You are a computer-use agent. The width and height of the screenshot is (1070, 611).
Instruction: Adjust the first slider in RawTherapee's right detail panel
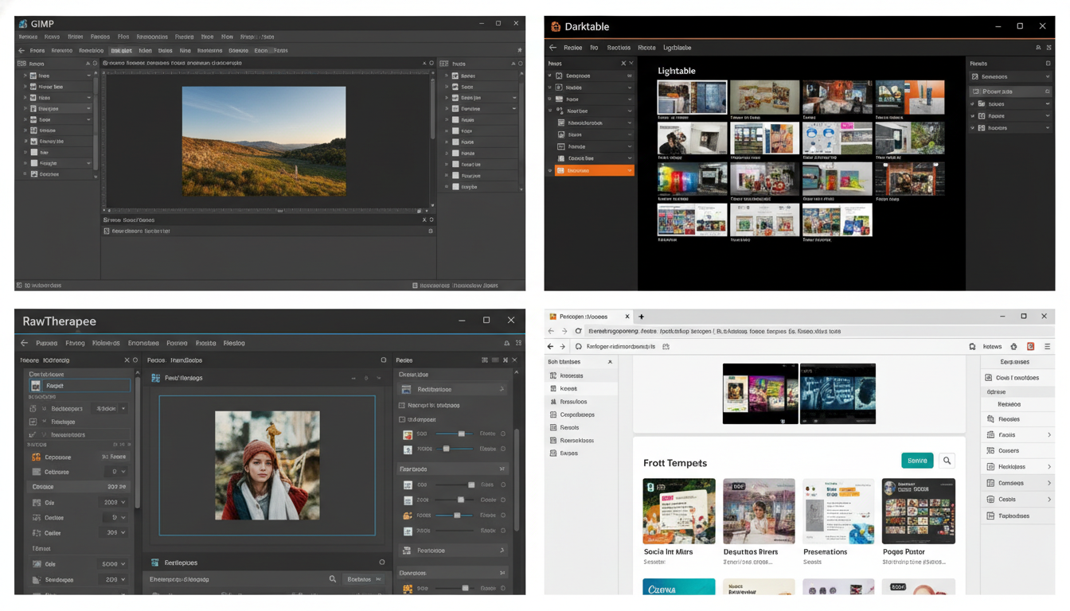coord(462,434)
